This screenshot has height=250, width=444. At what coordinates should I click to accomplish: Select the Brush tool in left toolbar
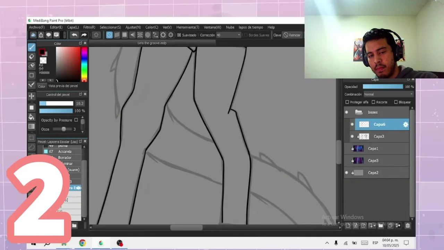click(x=32, y=47)
